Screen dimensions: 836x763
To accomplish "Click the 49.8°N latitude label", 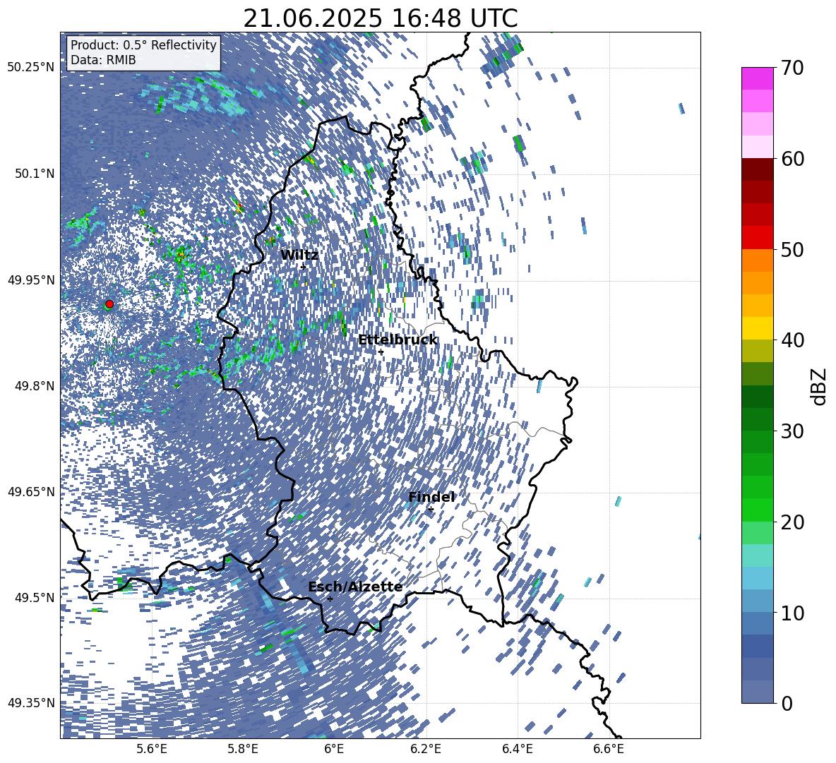I will tap(35, 386).
